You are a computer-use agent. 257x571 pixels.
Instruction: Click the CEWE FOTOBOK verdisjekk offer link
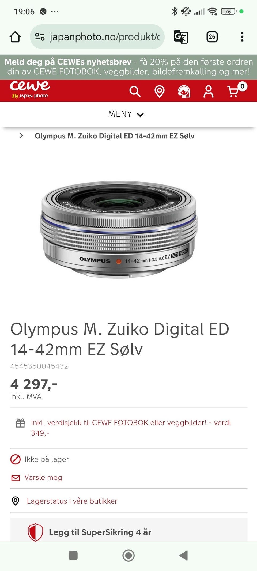tap(131, 428)
